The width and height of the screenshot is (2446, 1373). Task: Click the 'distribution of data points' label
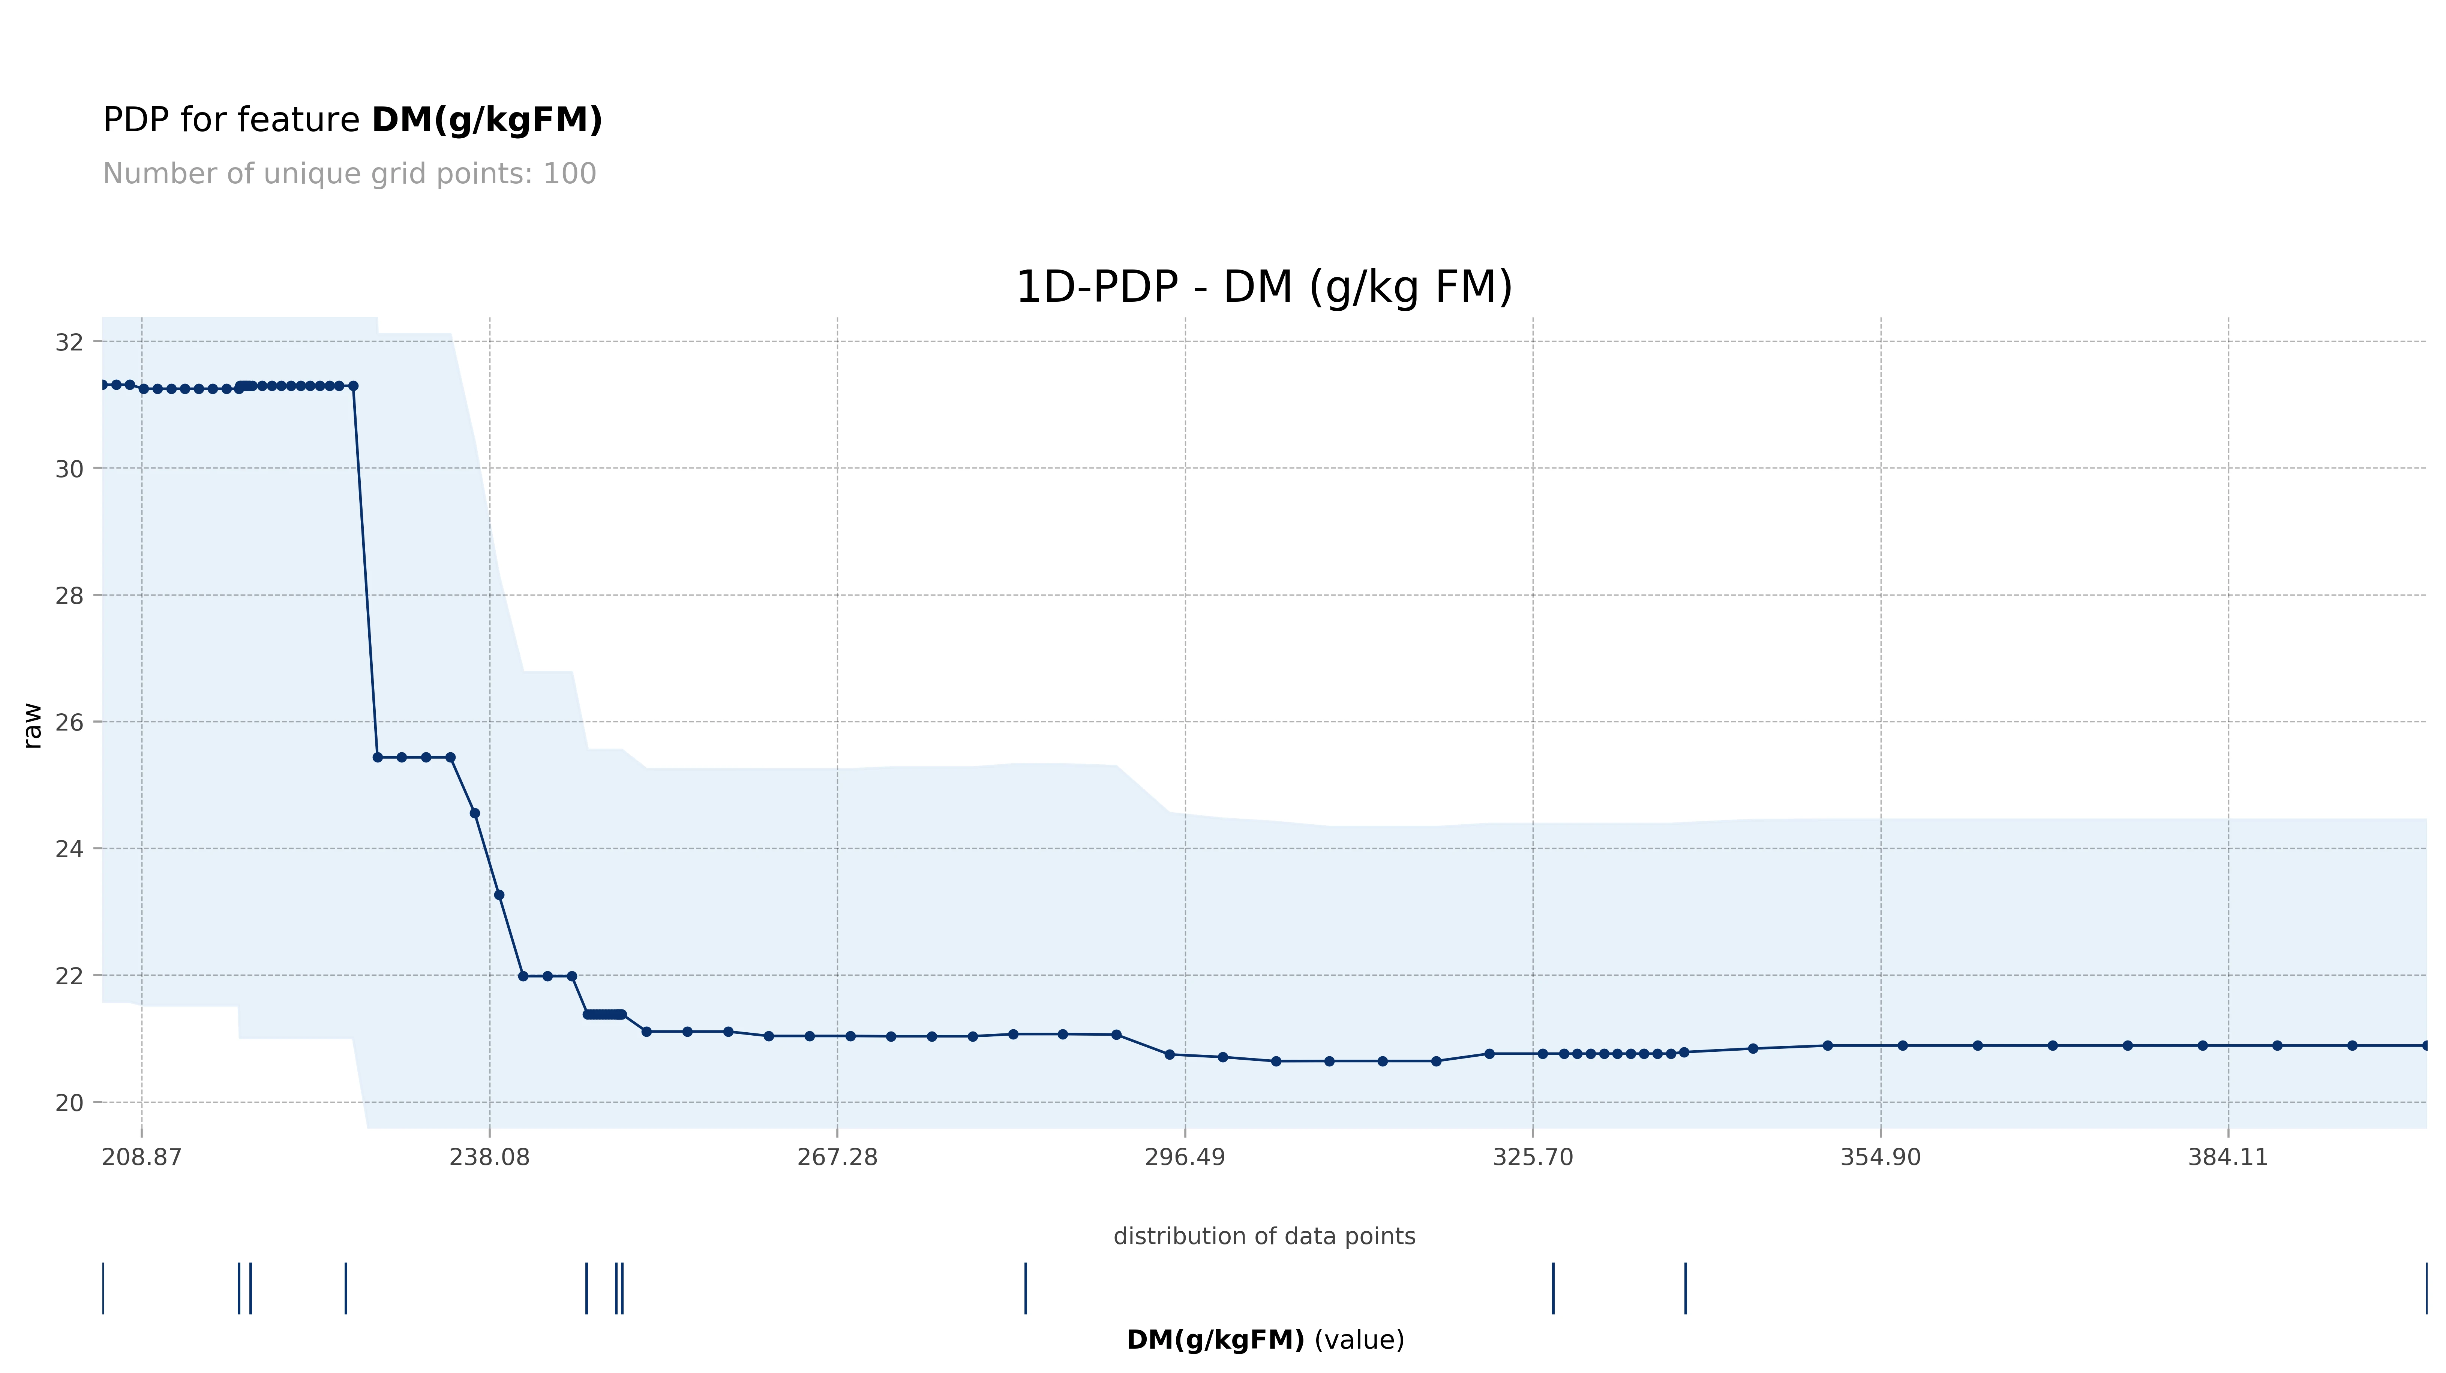[x=1264, y=1236]
